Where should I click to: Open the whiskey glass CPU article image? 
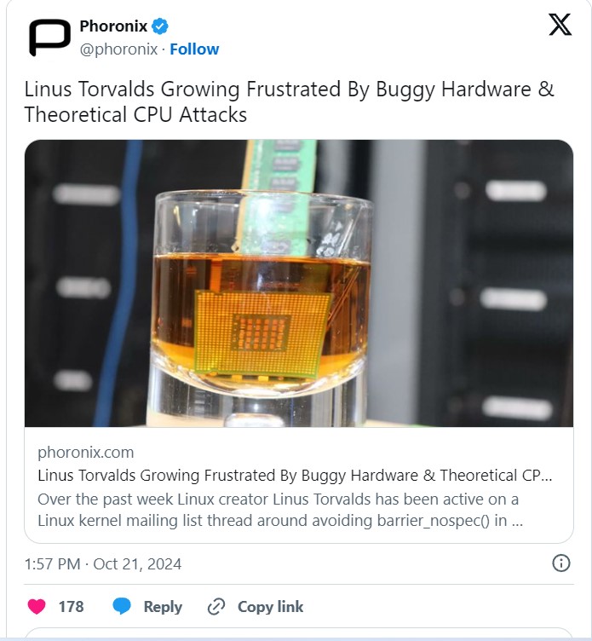[x=299, y=283]
